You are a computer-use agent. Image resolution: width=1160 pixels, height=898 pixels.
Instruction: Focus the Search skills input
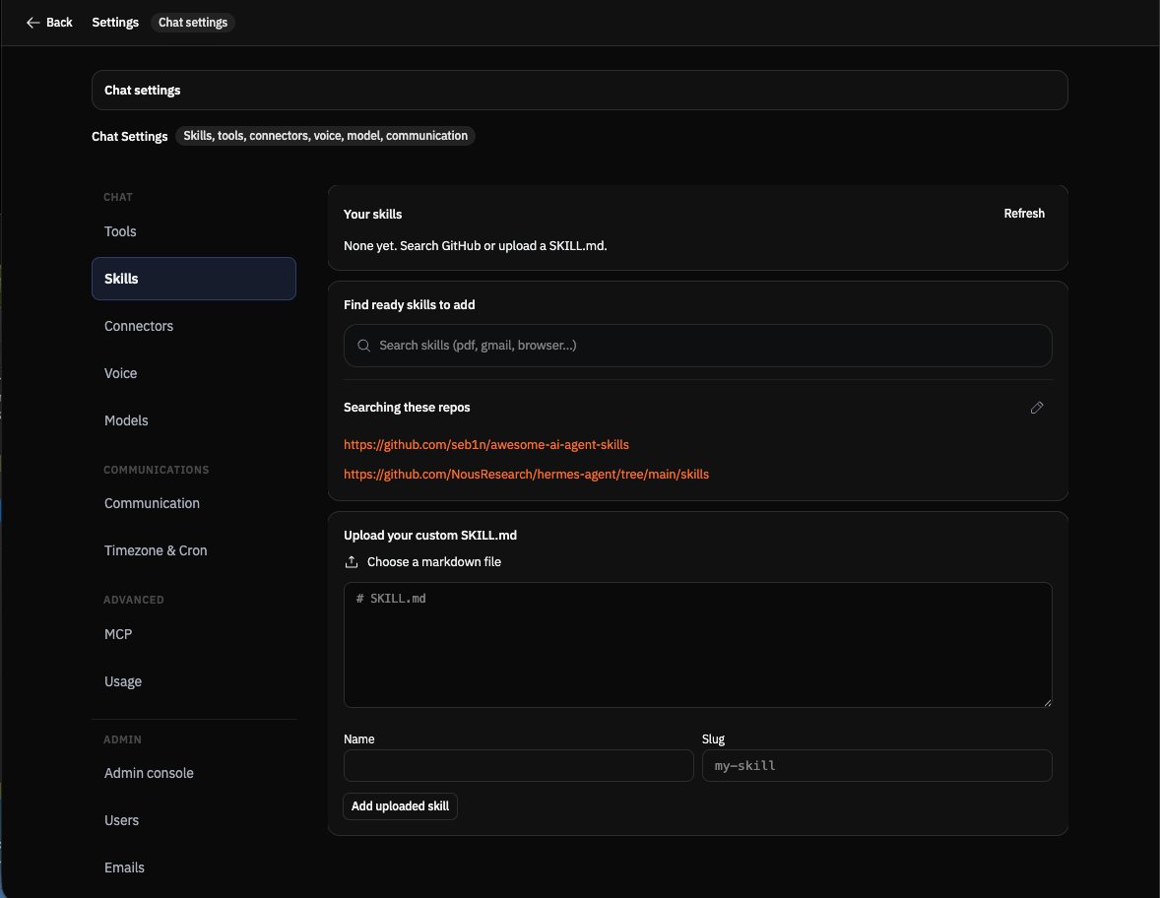point(697,346)
